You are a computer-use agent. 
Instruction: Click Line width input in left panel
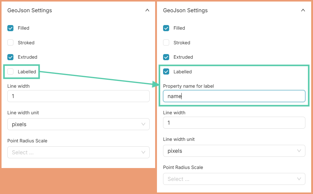click(x=78, y=96)
